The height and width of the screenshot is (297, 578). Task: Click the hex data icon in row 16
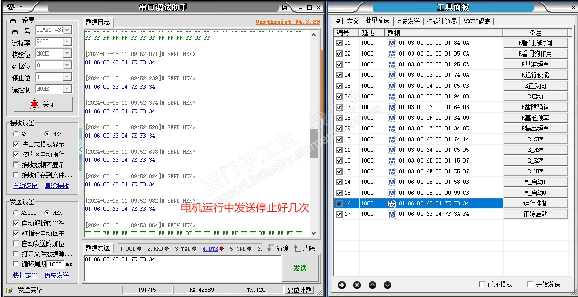pyautogui.click(x=392, y=203)
